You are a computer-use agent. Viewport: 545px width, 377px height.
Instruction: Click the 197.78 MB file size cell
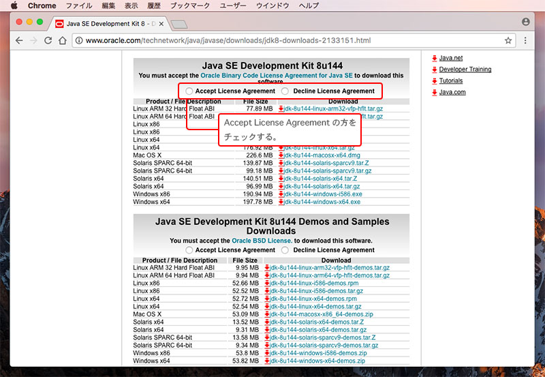(x=258, y=202)
